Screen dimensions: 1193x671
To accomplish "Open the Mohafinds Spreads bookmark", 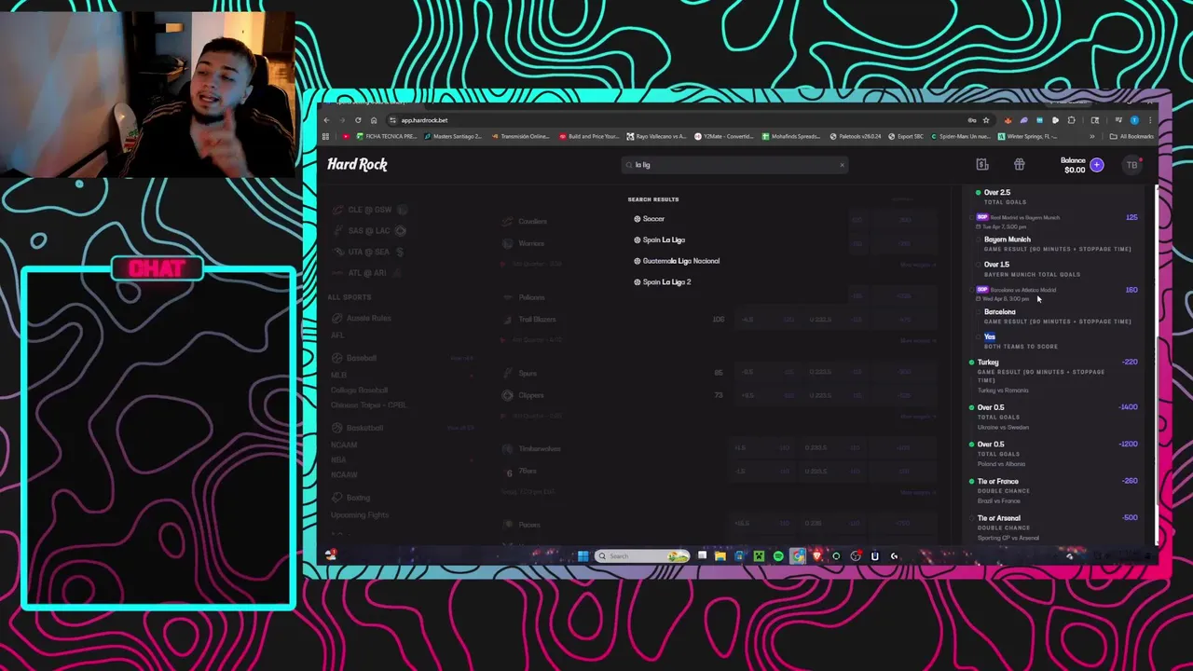I will coord(791,137).
